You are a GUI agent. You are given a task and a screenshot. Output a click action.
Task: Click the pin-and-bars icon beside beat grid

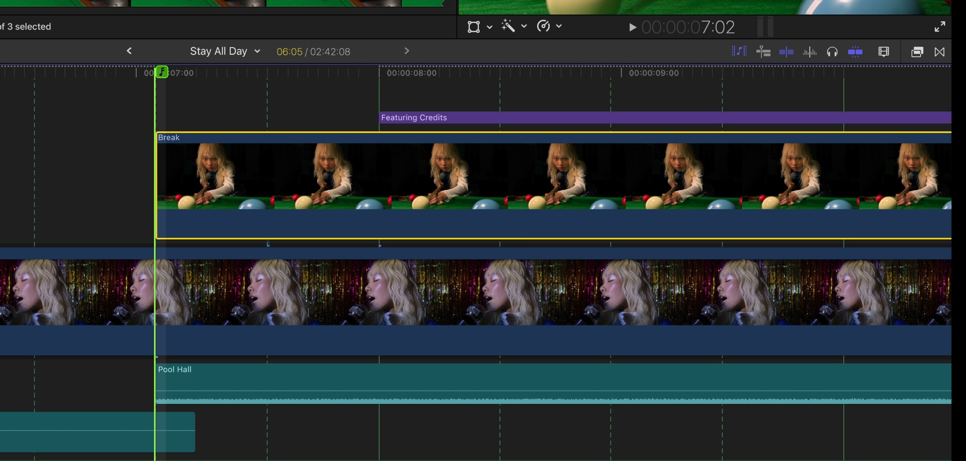click(x=763, y=52)
